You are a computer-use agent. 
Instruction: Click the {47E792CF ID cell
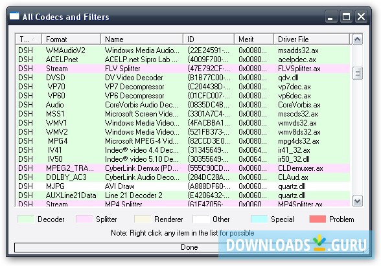coord(208,69)
